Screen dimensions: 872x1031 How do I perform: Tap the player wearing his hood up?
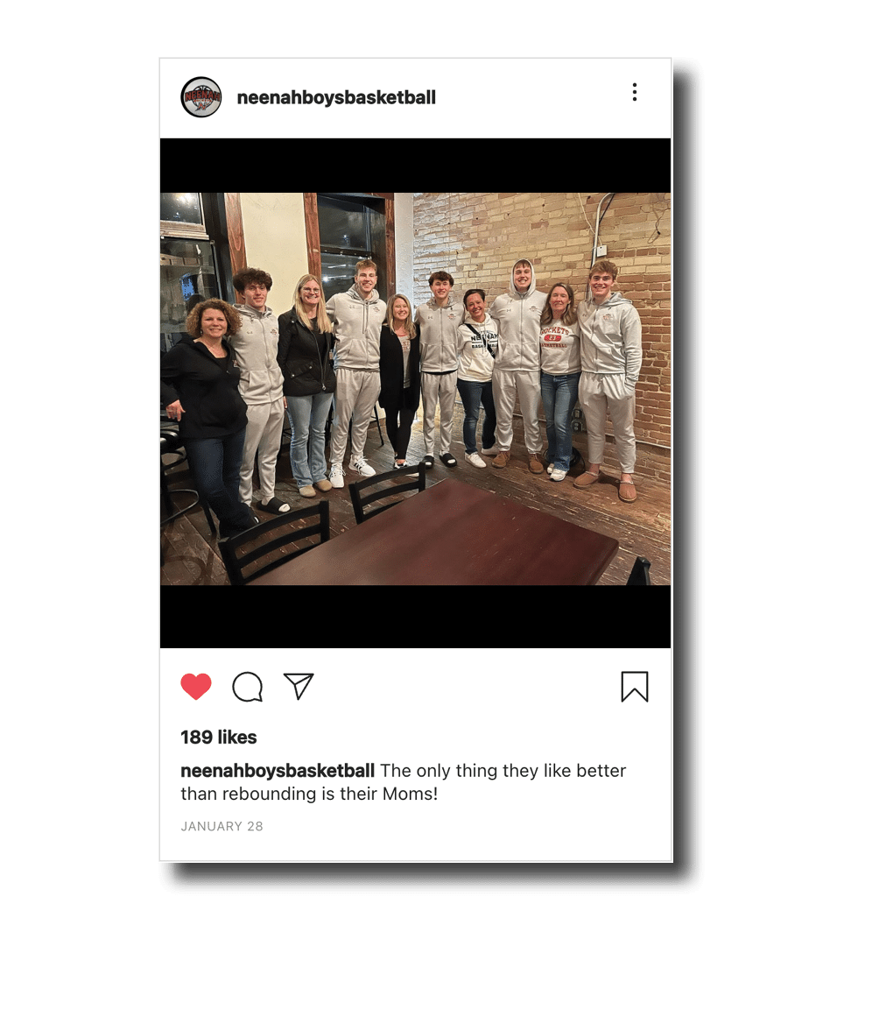(x=519, y=362)
